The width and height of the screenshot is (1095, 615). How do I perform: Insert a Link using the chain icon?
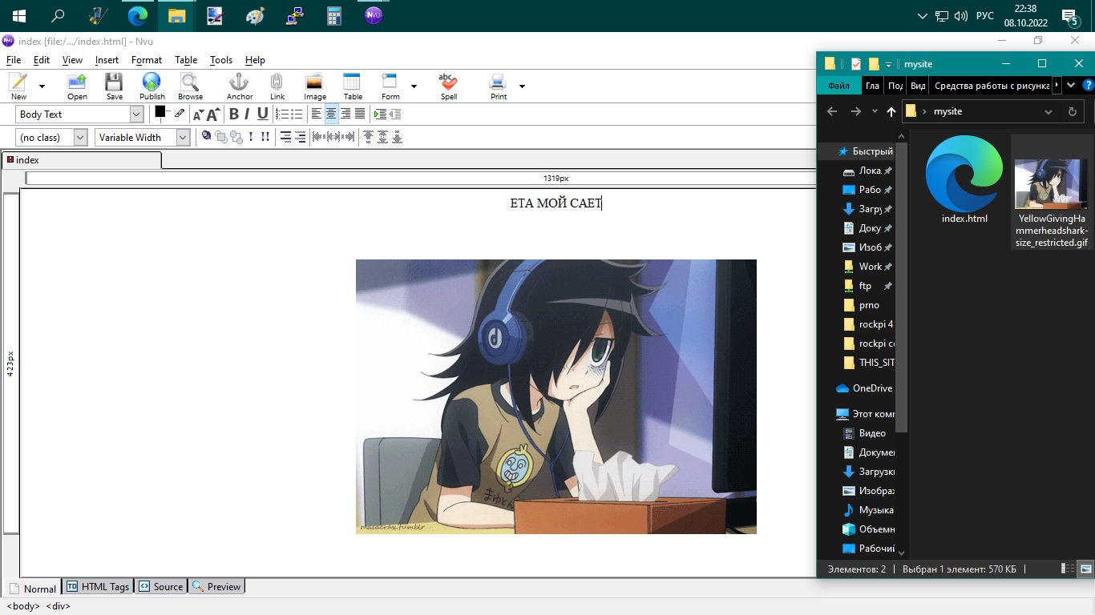coord(277,86)
